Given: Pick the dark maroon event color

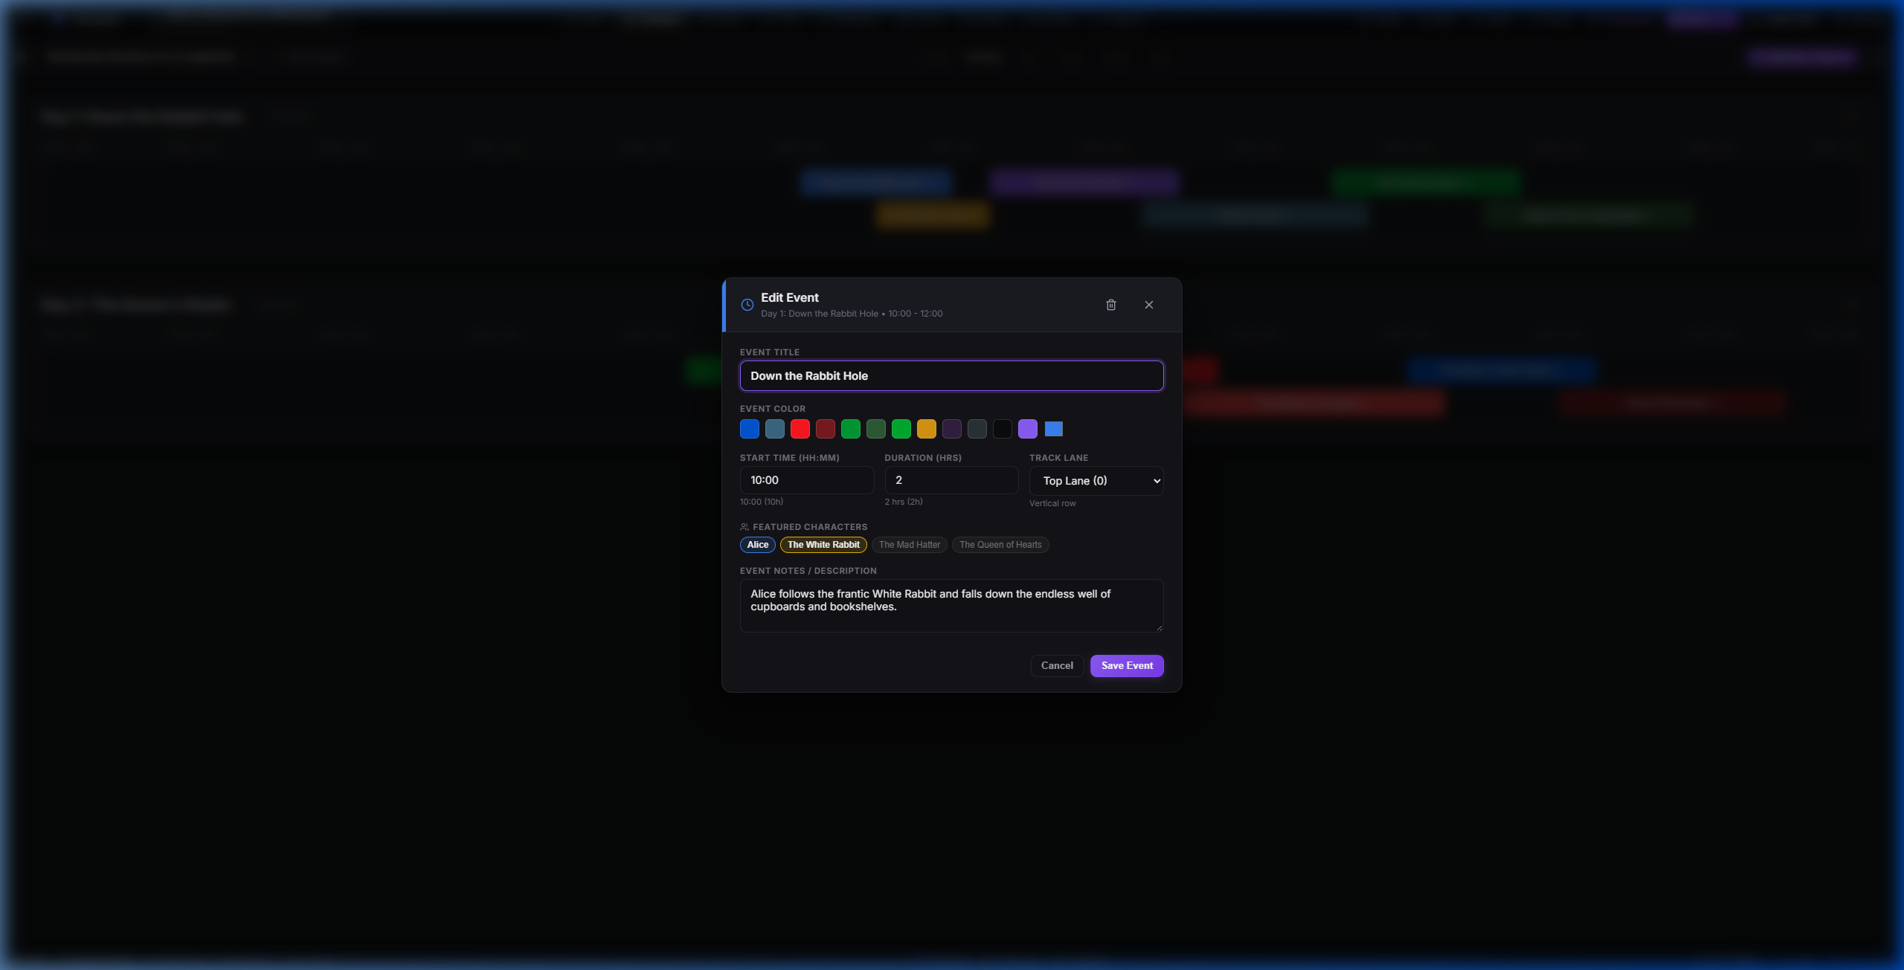Looking at the screenshot, I should click(x=825, y=429).
